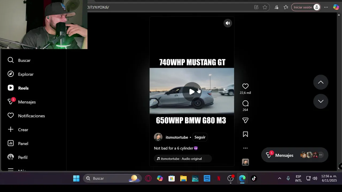The width and height of the screenshot is (342, 192).
Task: Open Netflix taskbar icon
Action: tap(219, 178)
